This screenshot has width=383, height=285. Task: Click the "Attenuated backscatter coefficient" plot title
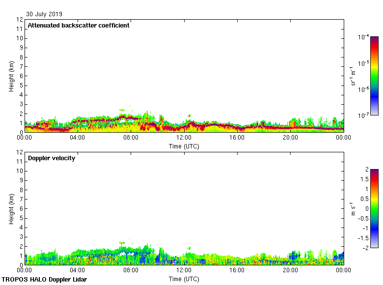click(79, 26)
